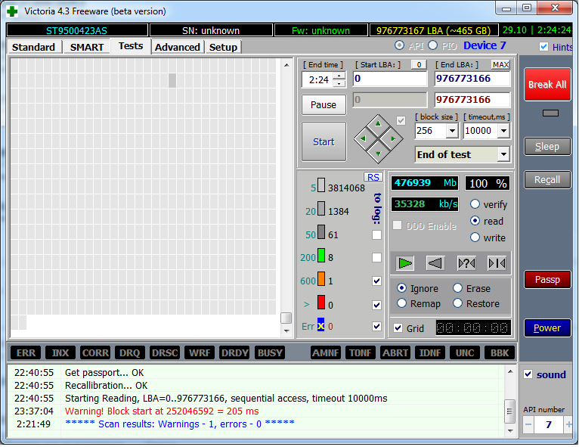Click the Pause button
The width and height of the screenshot is (579, 447).
324,105
